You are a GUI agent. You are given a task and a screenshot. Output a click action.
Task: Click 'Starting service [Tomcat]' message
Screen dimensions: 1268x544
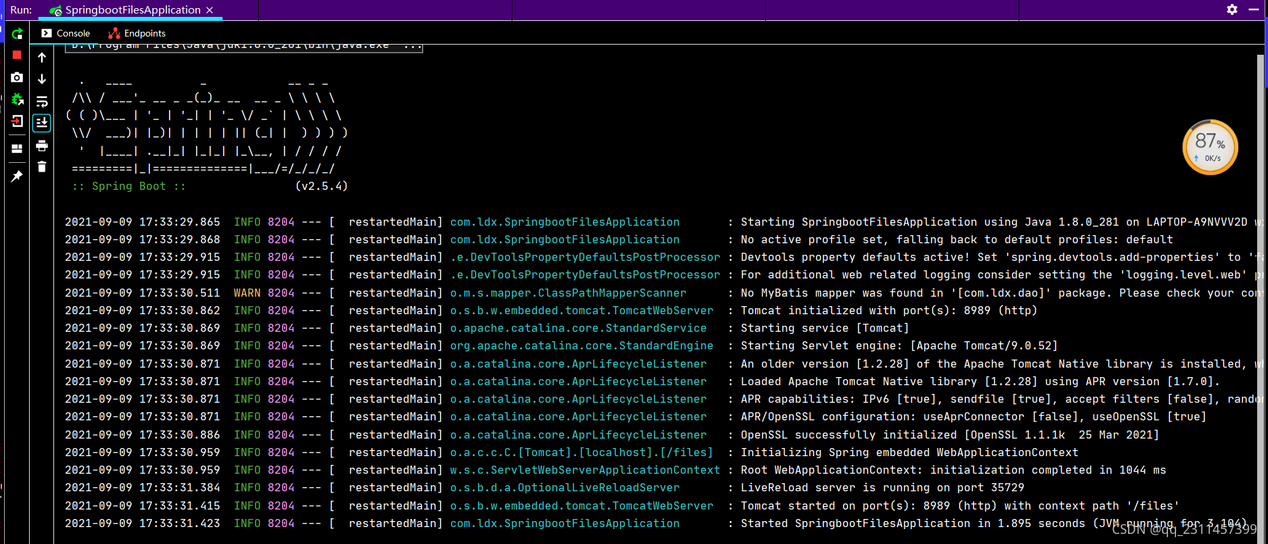pyautogui.click(x=825, y=328)
